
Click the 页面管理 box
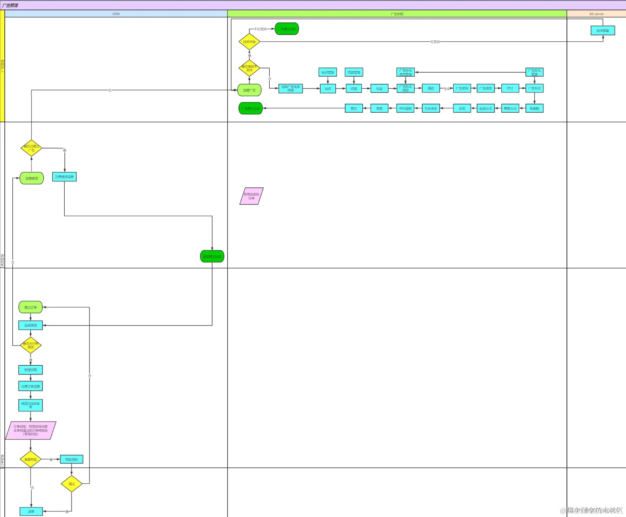354,72
